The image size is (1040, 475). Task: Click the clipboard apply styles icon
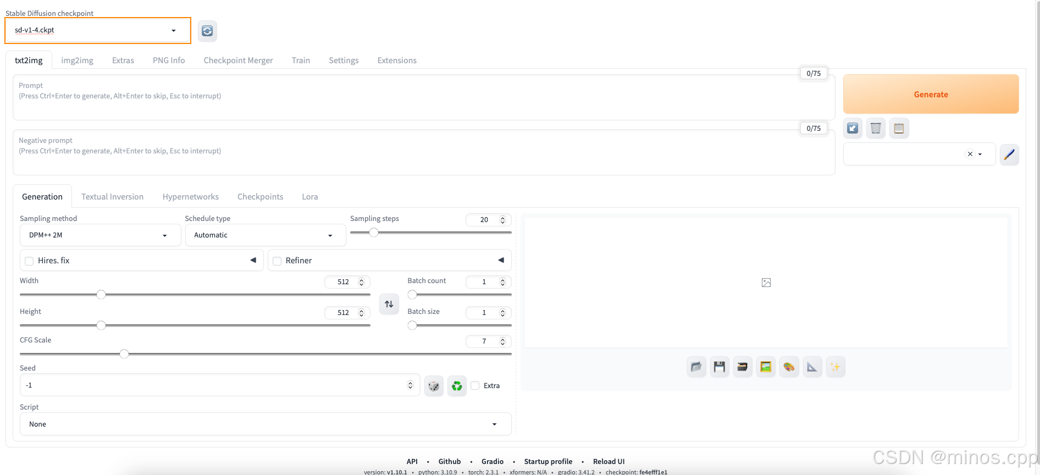[x=899, y=128]
